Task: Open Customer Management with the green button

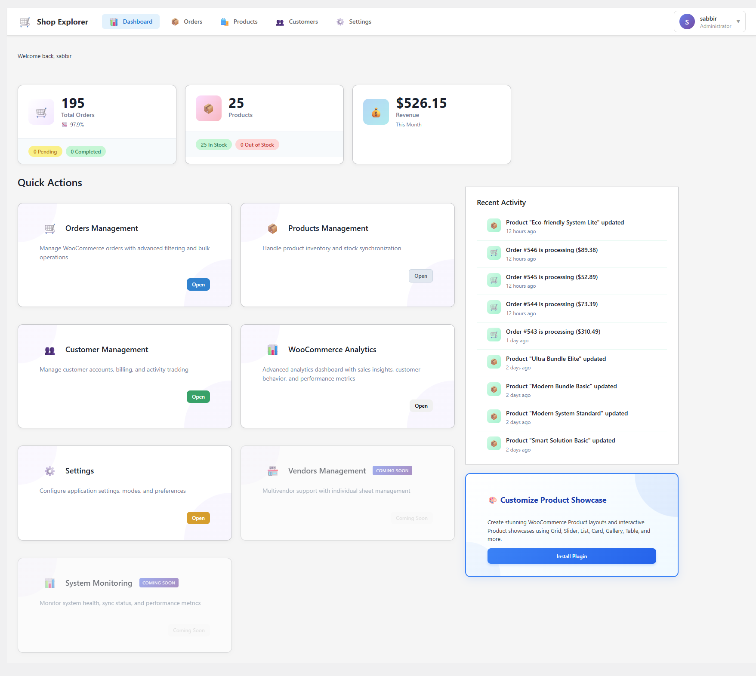Action: tap(198, 397)
